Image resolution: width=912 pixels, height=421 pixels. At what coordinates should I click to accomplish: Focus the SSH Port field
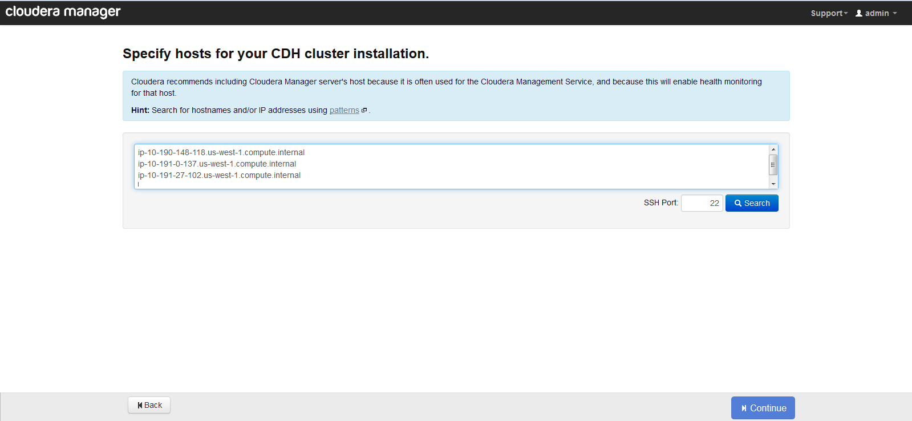coord(702,203)
